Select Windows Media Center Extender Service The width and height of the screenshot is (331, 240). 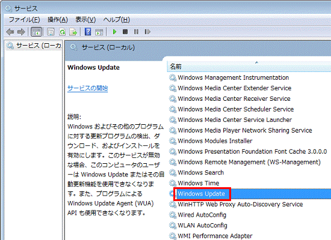(x=250, y=88)
